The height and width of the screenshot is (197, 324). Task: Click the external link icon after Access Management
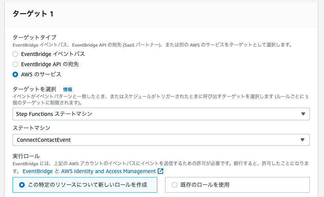[160, 171]
